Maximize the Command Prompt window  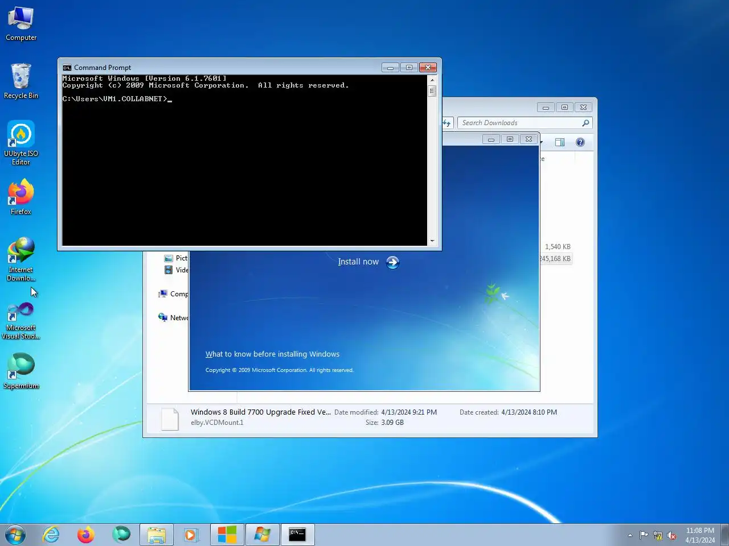point(409,67)
